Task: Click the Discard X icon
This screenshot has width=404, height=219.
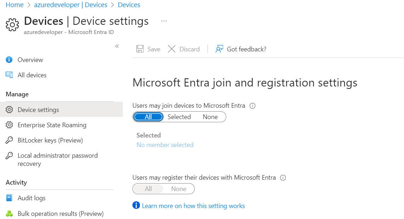Action: [172, 49]
